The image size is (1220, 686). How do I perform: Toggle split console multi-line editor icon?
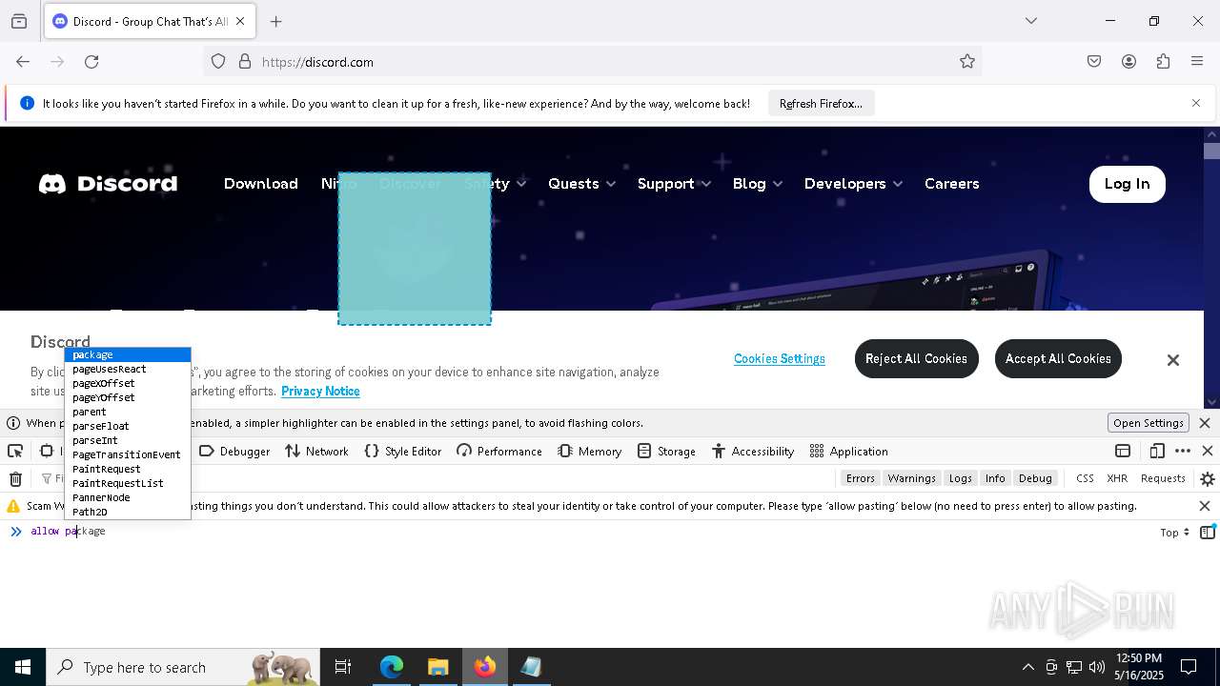pyautogui.click(x=1208, y=533)
